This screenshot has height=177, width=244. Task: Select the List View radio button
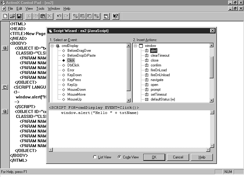tap(95, 157)
